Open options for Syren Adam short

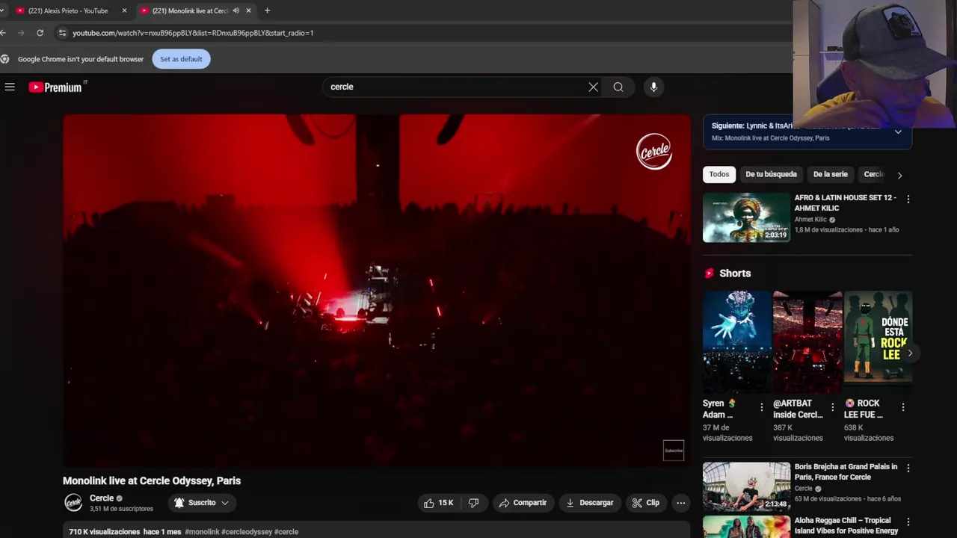(x=762, y=407)
